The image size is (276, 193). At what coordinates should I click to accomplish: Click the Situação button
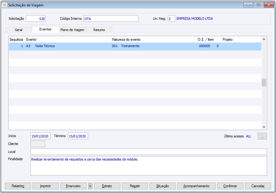[x=162, y=186]
